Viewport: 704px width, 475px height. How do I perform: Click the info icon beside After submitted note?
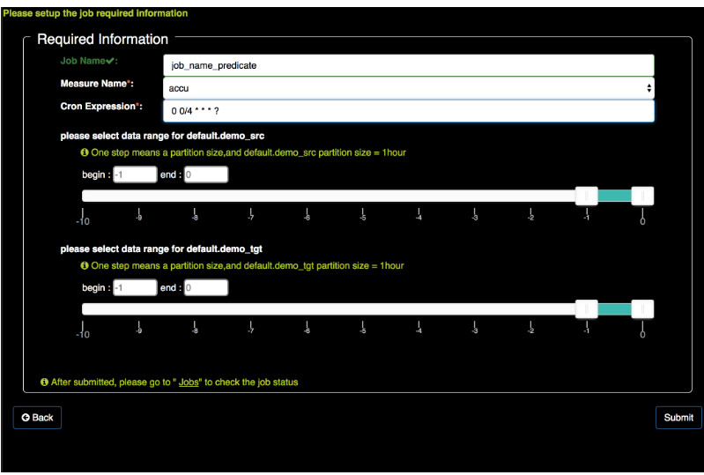point(44,382)
